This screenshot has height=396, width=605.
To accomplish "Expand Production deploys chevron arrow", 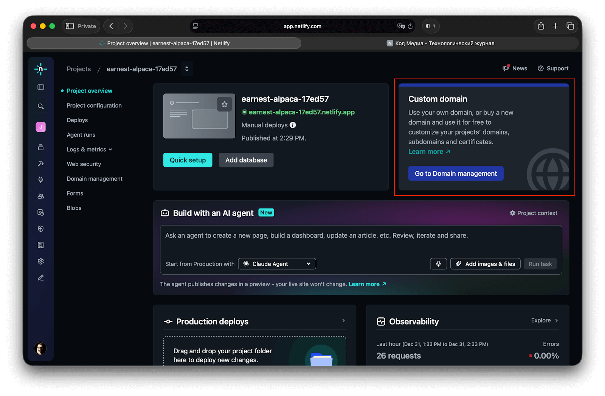I will coord(343,321).
